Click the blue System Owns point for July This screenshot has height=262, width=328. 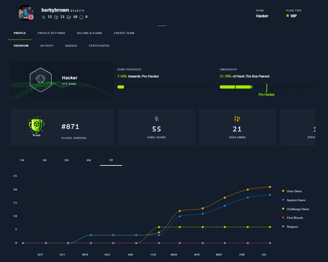(270, 195)
